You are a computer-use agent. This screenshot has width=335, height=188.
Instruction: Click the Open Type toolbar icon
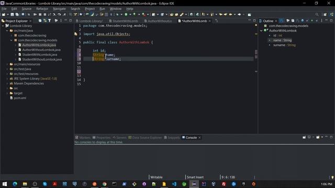tap(172, 15)
